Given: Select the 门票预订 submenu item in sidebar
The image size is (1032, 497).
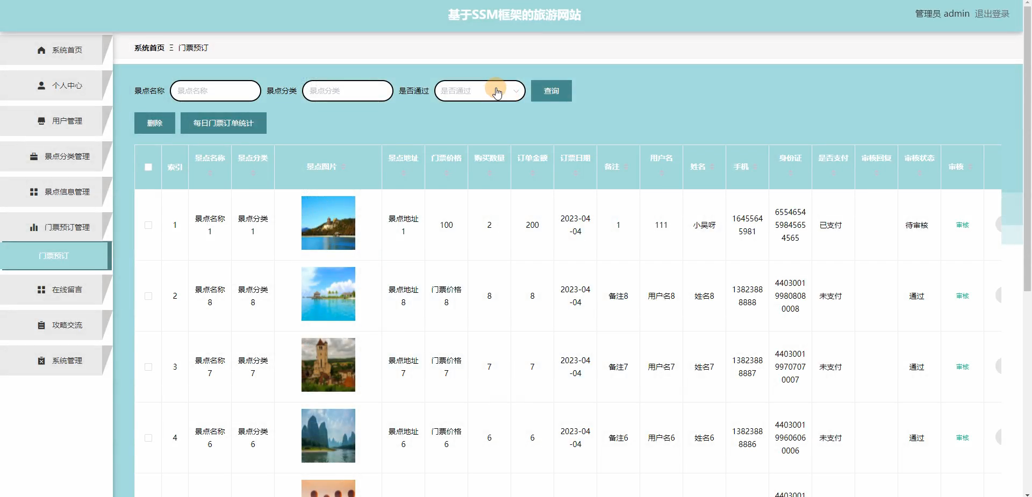Looking at the screenshot, I should (55, 256).
